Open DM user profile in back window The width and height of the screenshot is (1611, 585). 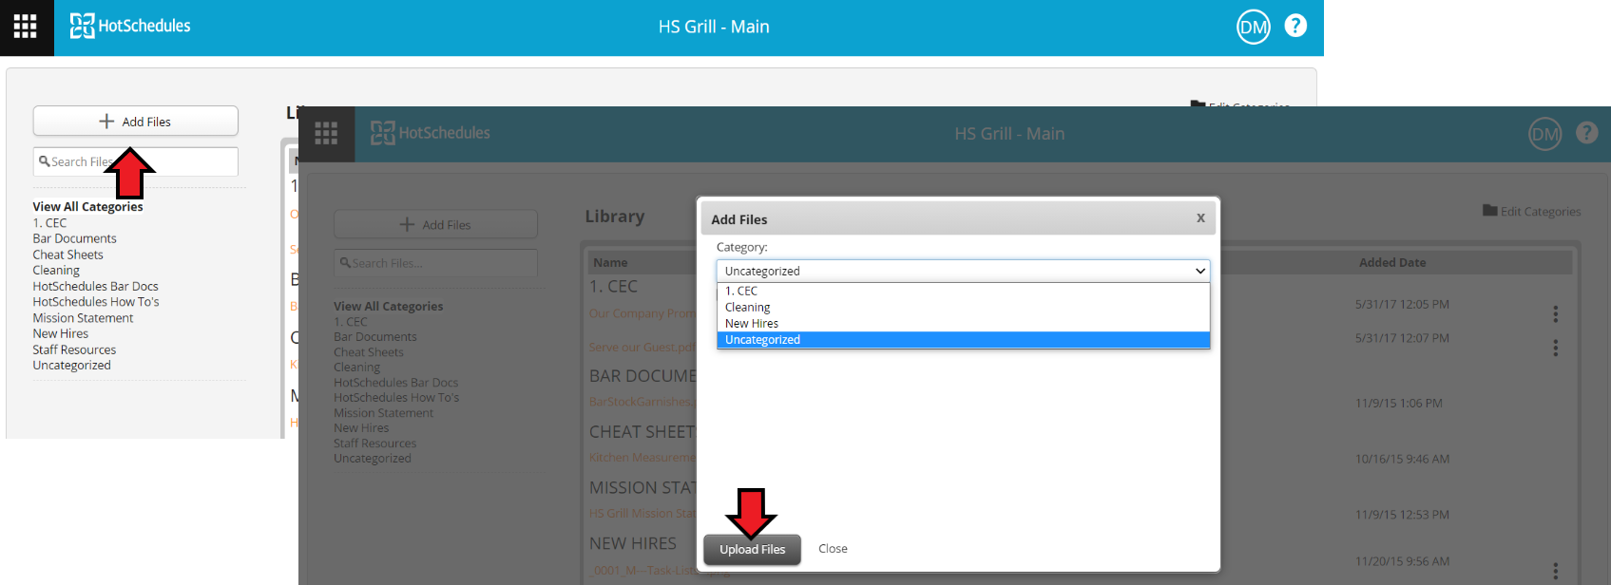pos(1254,27)
